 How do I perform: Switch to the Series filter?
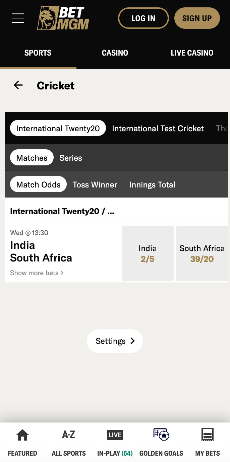point(71,158)
